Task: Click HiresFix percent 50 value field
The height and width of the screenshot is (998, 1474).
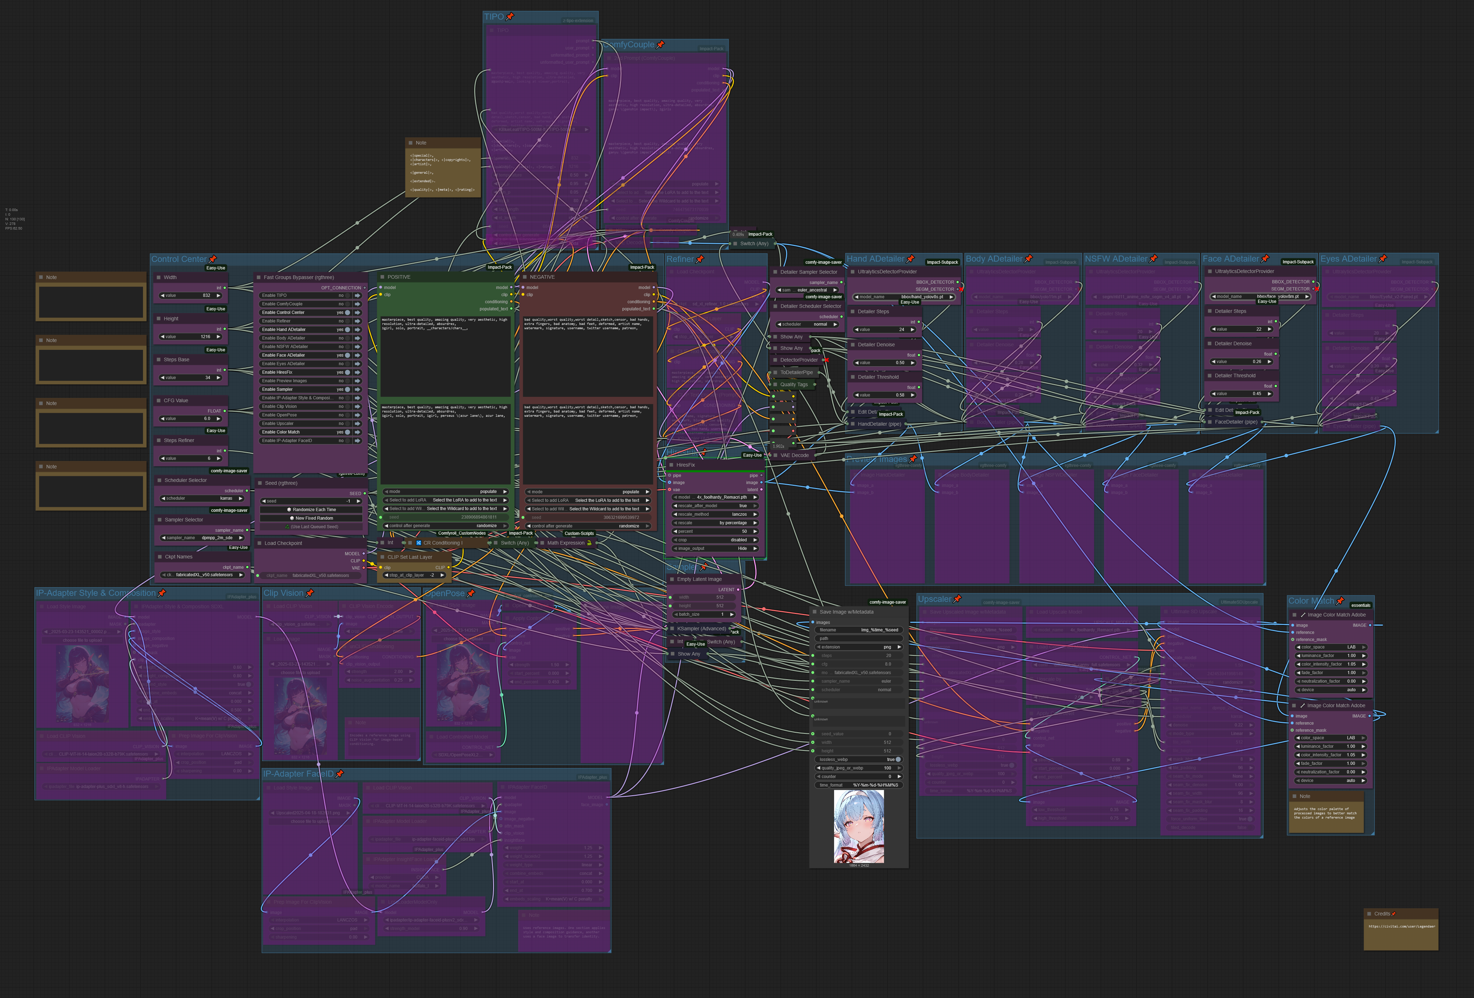Action: pos(715,532)
